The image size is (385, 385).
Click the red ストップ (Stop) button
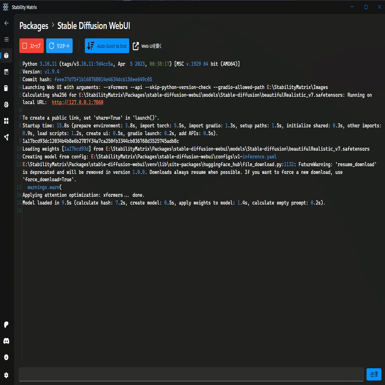coord(31,46)
